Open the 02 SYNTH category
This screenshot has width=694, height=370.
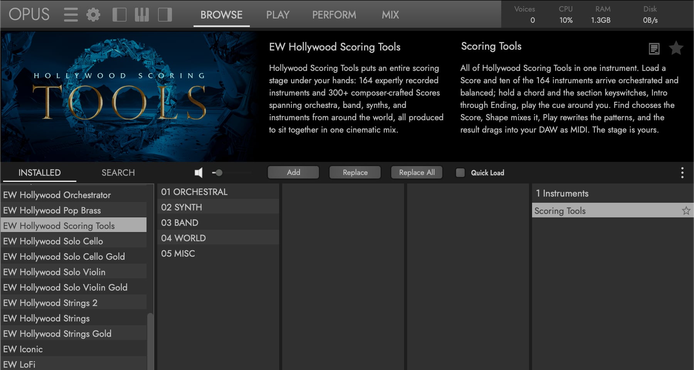tap(218, 207)
